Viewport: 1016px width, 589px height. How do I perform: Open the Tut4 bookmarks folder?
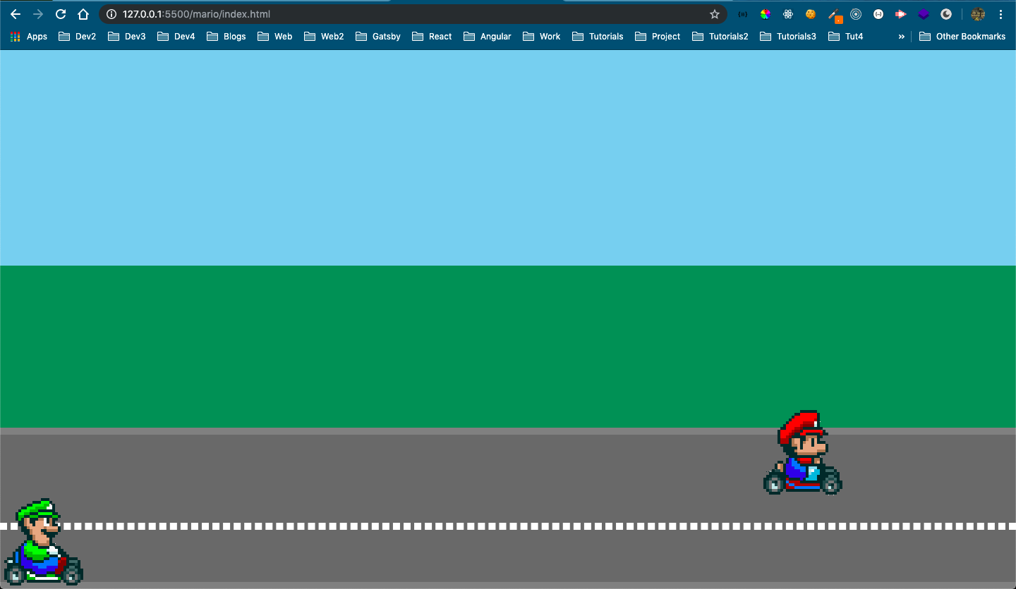(x=846, y=37)
